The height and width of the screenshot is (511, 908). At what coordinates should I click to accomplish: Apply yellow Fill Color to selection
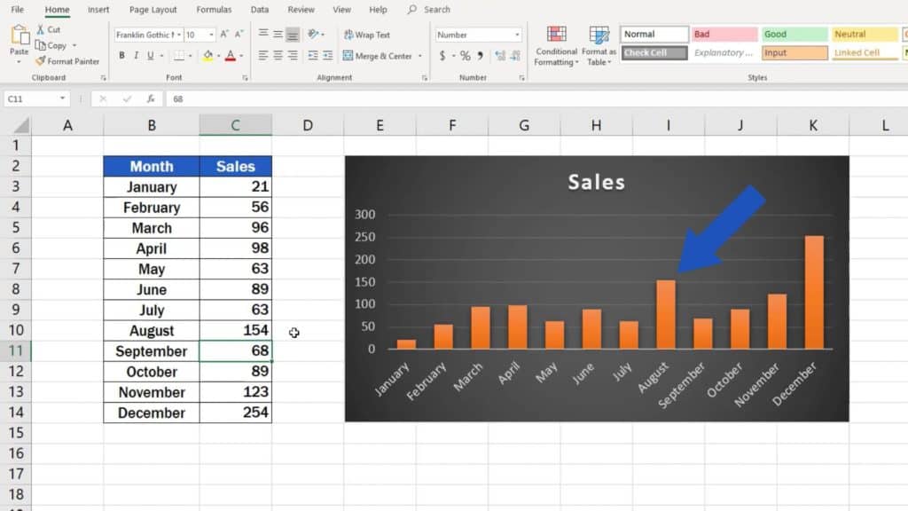[206, 55]
